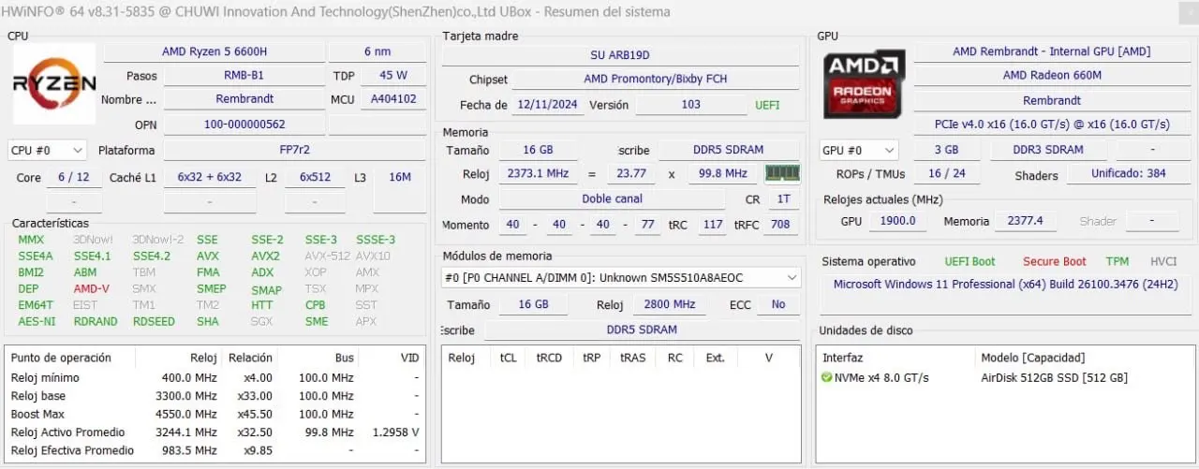Click the AMD Promontory/Bixby FCH chipset field
This screenshot has height=469, width=1199.
coord(655,80)
